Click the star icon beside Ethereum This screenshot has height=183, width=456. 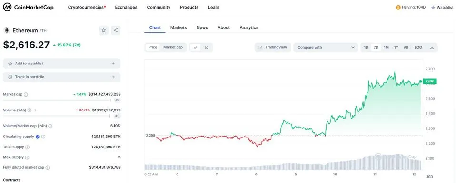click(x=104, y=30)
